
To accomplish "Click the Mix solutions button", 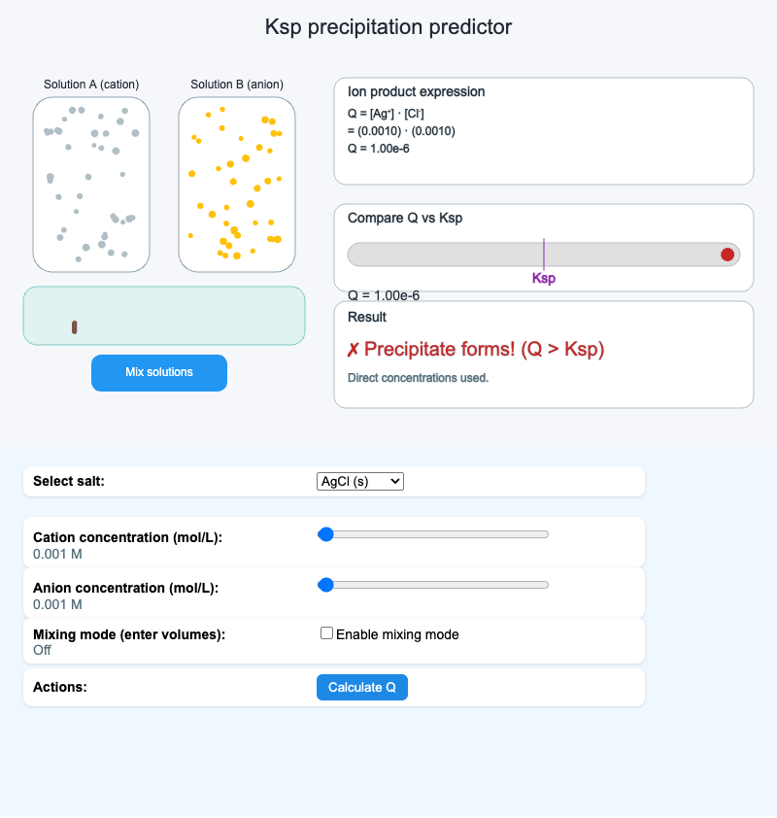I will [x=159, y=373].
